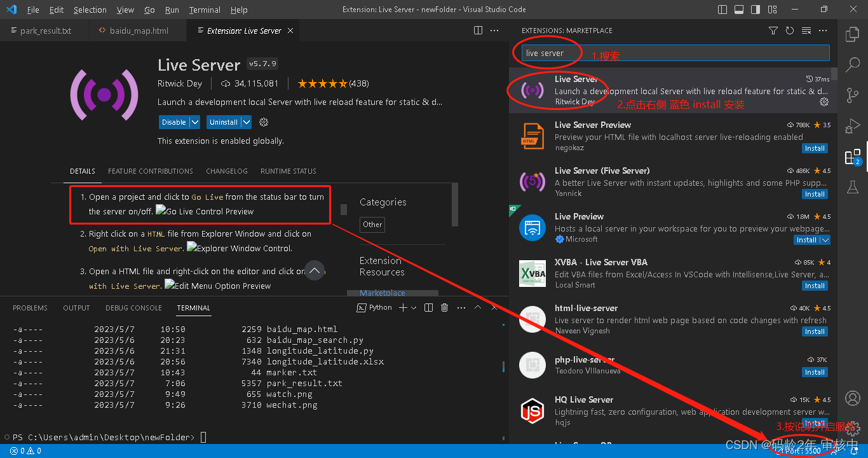Install the php-live-server extension
Viewport: 868px width, 458px height.
(x=815, y=372)
